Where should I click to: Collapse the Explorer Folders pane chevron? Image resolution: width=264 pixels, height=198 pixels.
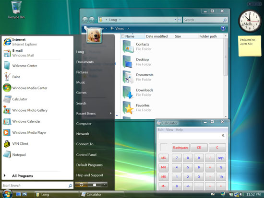[x=117, y=116]
